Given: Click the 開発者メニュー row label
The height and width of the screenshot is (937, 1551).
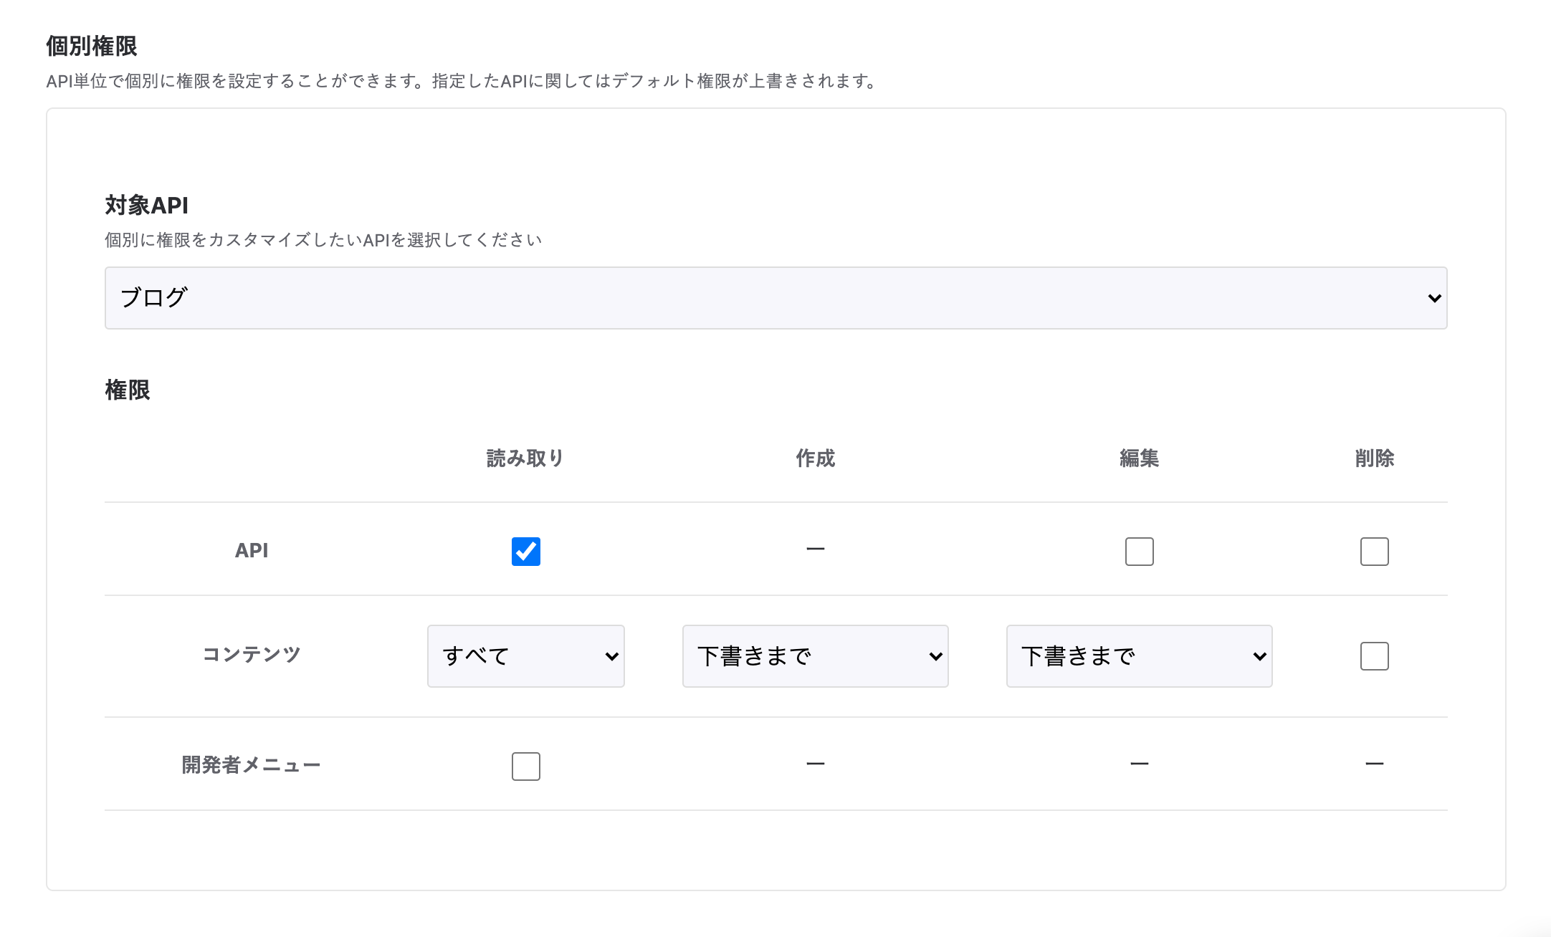Looking at the screenshot, I should point(251,765).
